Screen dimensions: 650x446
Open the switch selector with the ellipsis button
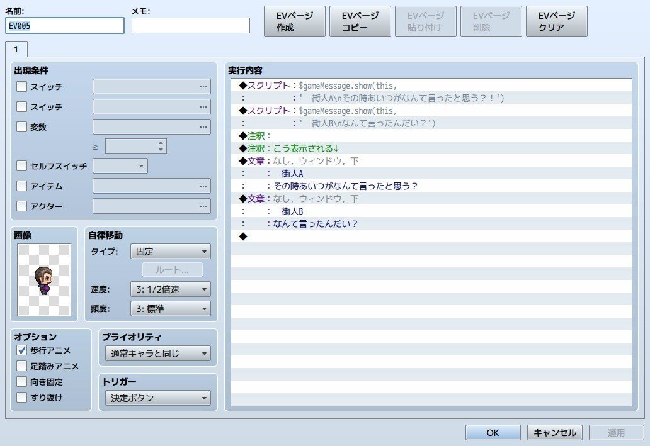pos(203,86)
